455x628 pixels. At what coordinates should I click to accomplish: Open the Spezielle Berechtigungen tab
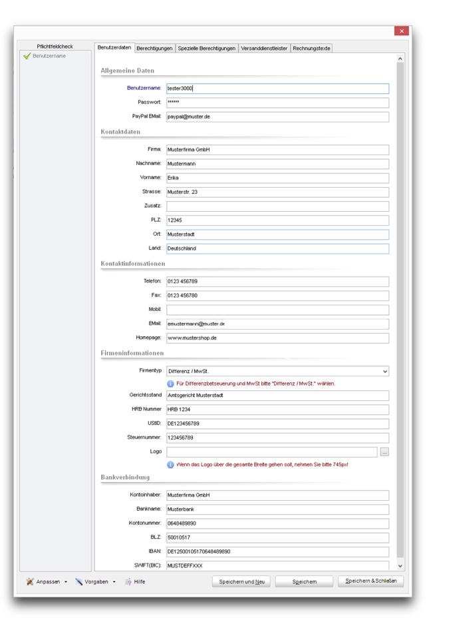point(206,49)
